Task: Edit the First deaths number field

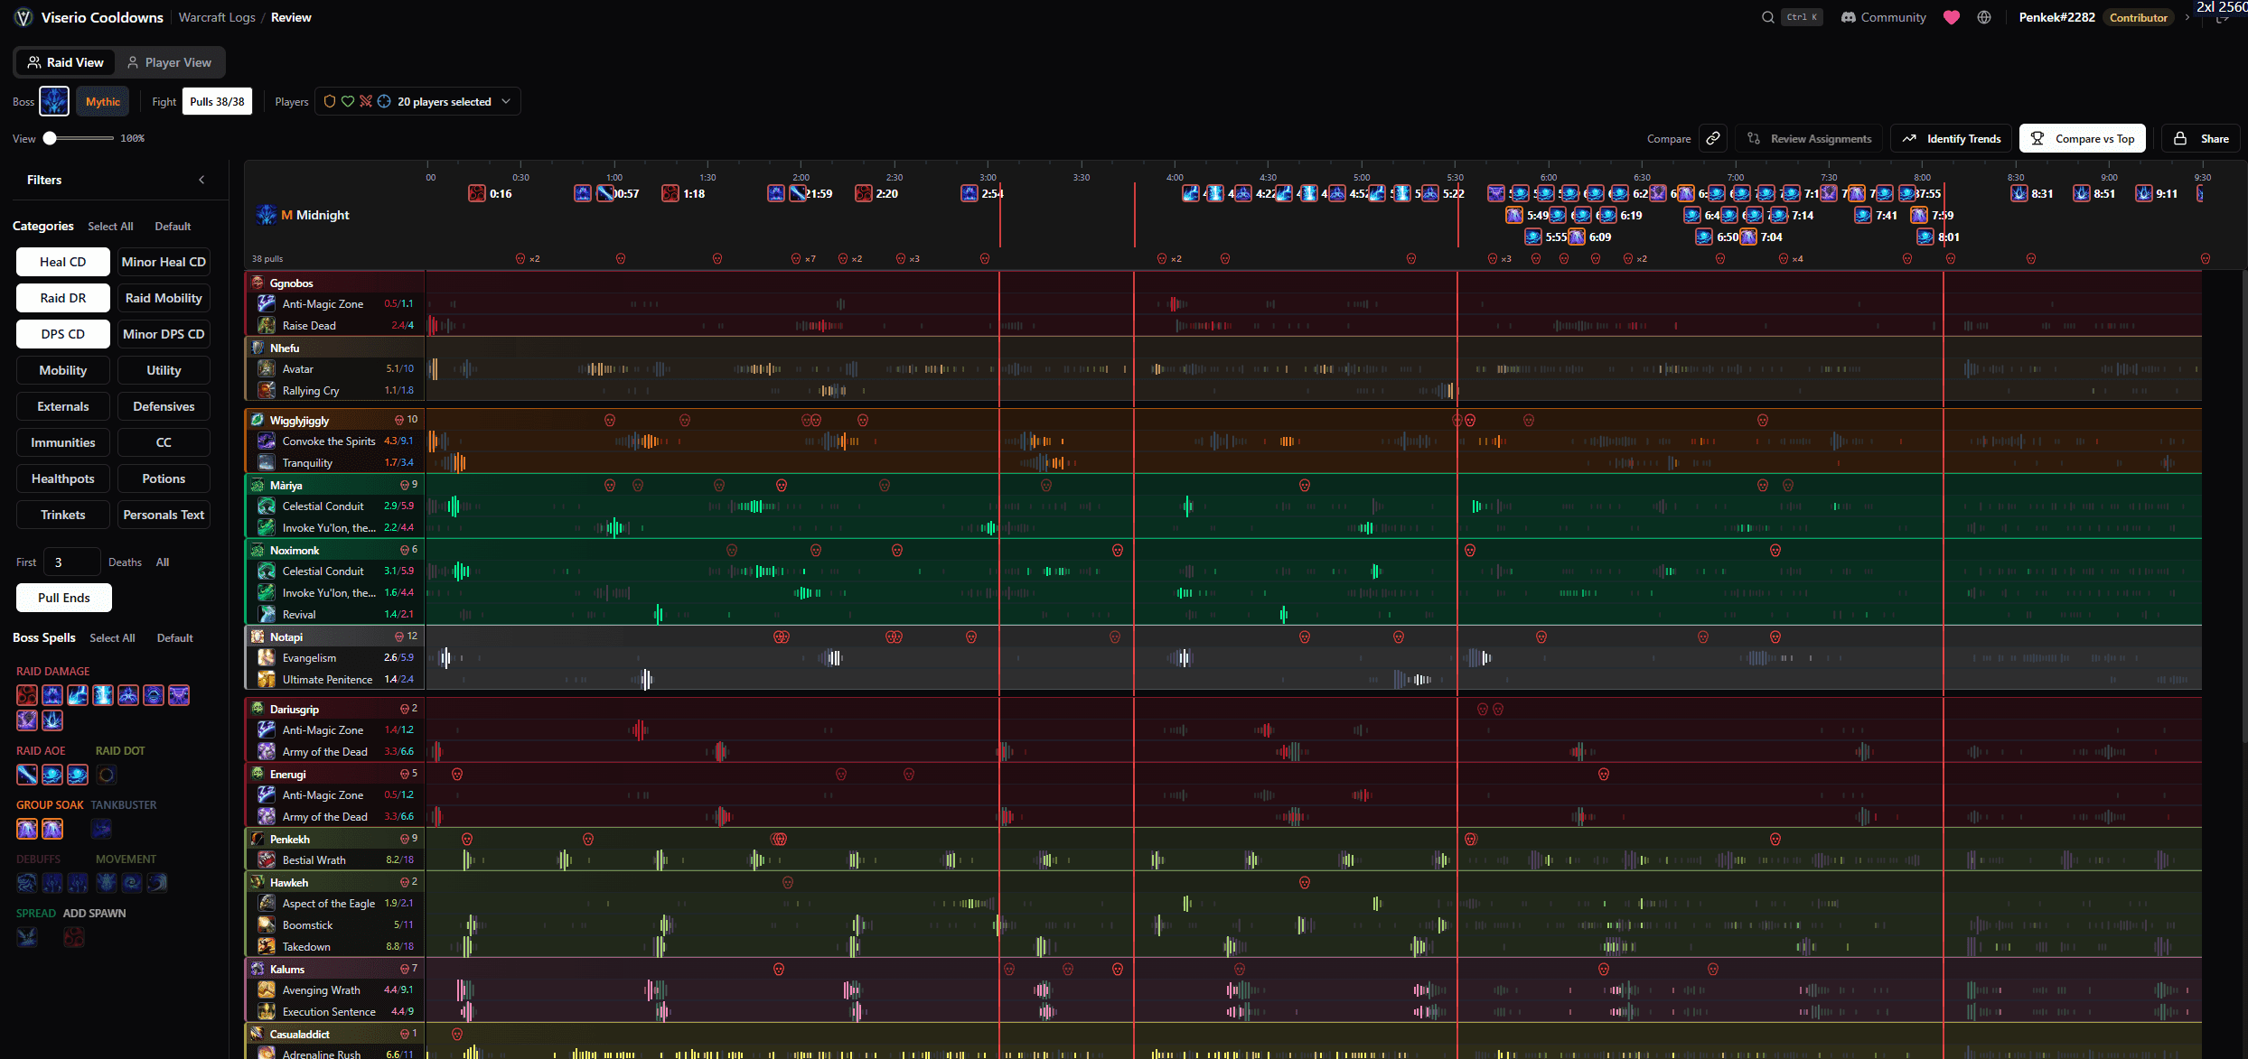Action: 72,562
